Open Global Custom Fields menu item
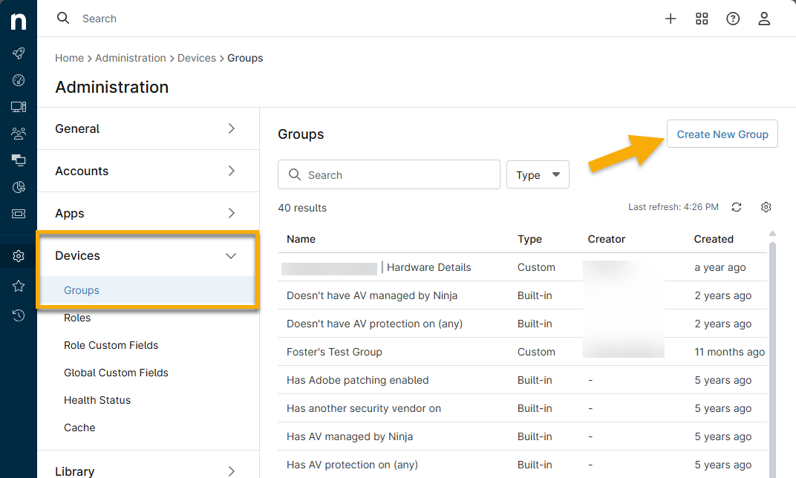Image resolution: width=796 pixels, height=478 pixels. coord(116,373)
